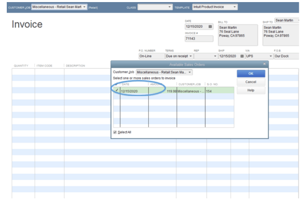Click the Ship To address box

281,35
